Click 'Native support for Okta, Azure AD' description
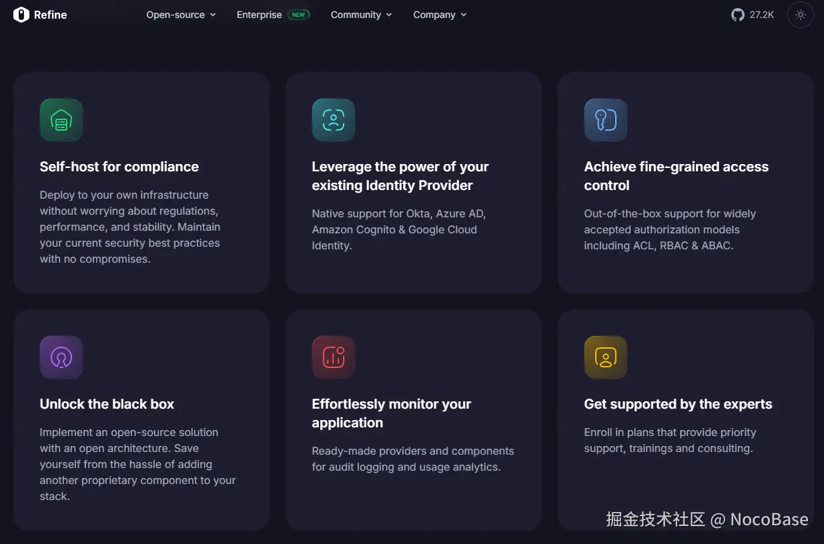The height and width of the screenshot is (544, 824). click(x=399, y=230)
